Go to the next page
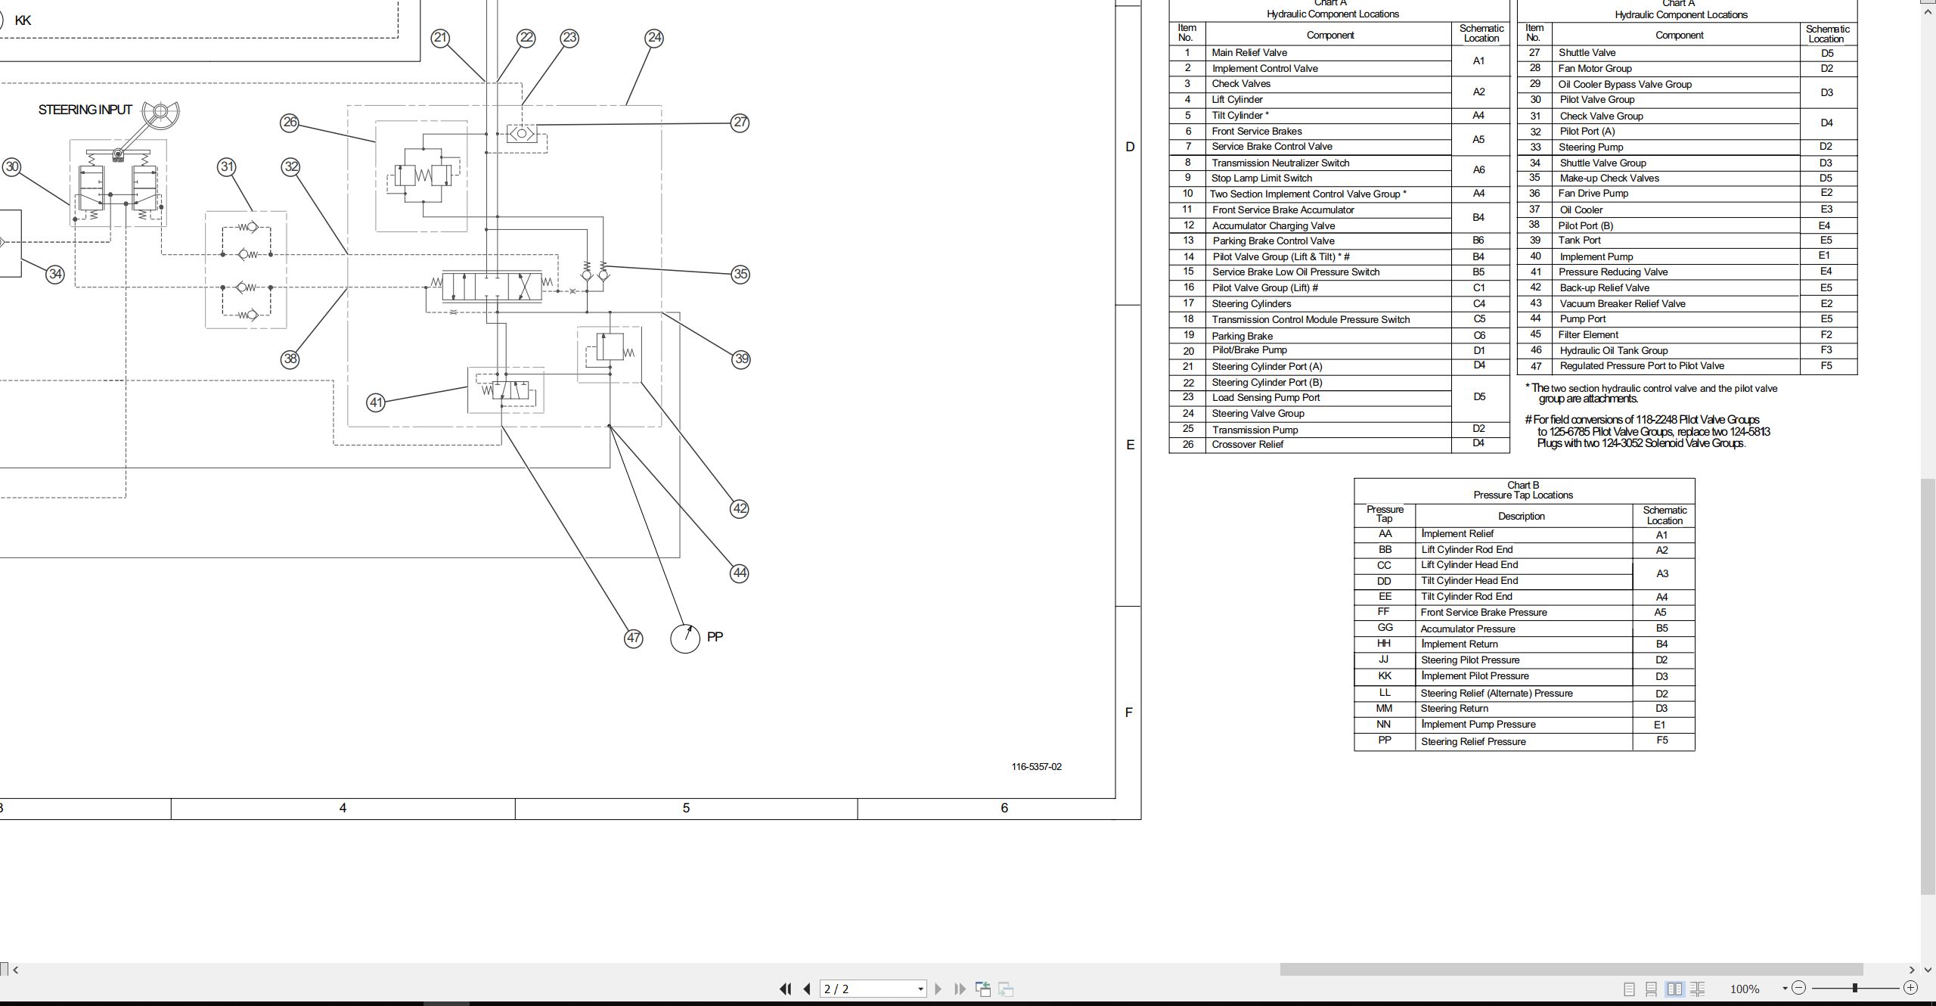Screen dimensions: 1936x1006 (939, 989)
